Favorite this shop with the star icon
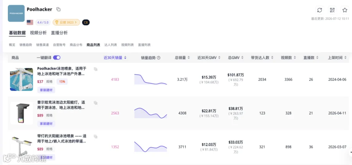Screen dimensions: 352x165 click(345, 10)
